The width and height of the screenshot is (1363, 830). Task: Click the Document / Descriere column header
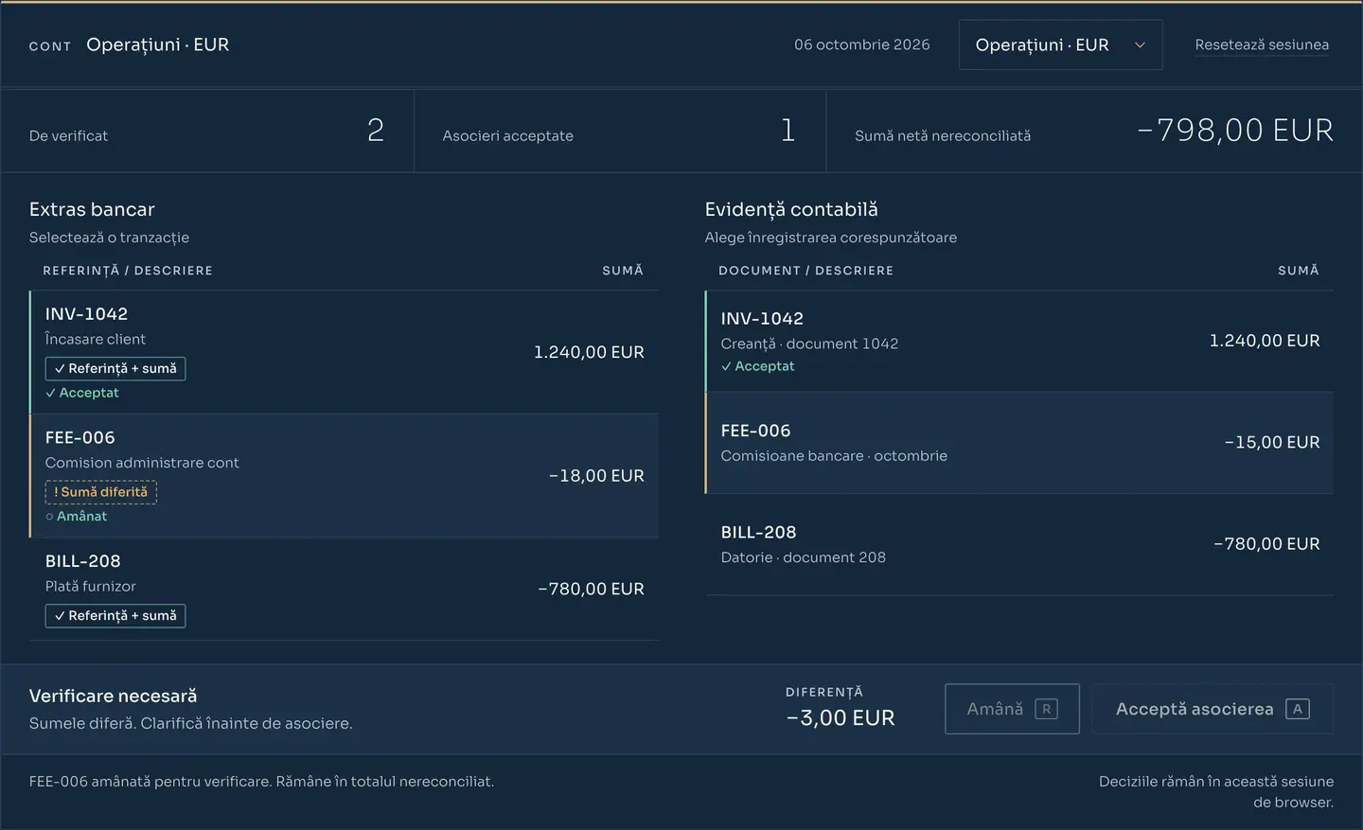coord(806,271)
